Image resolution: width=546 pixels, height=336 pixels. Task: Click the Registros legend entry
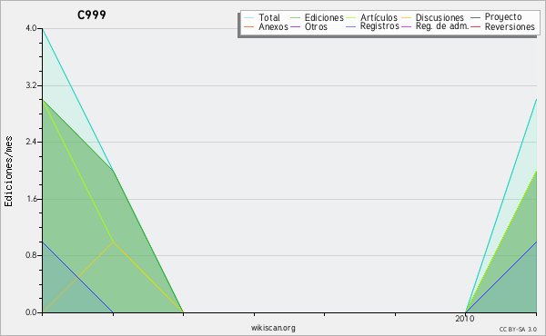pos(379,26)
